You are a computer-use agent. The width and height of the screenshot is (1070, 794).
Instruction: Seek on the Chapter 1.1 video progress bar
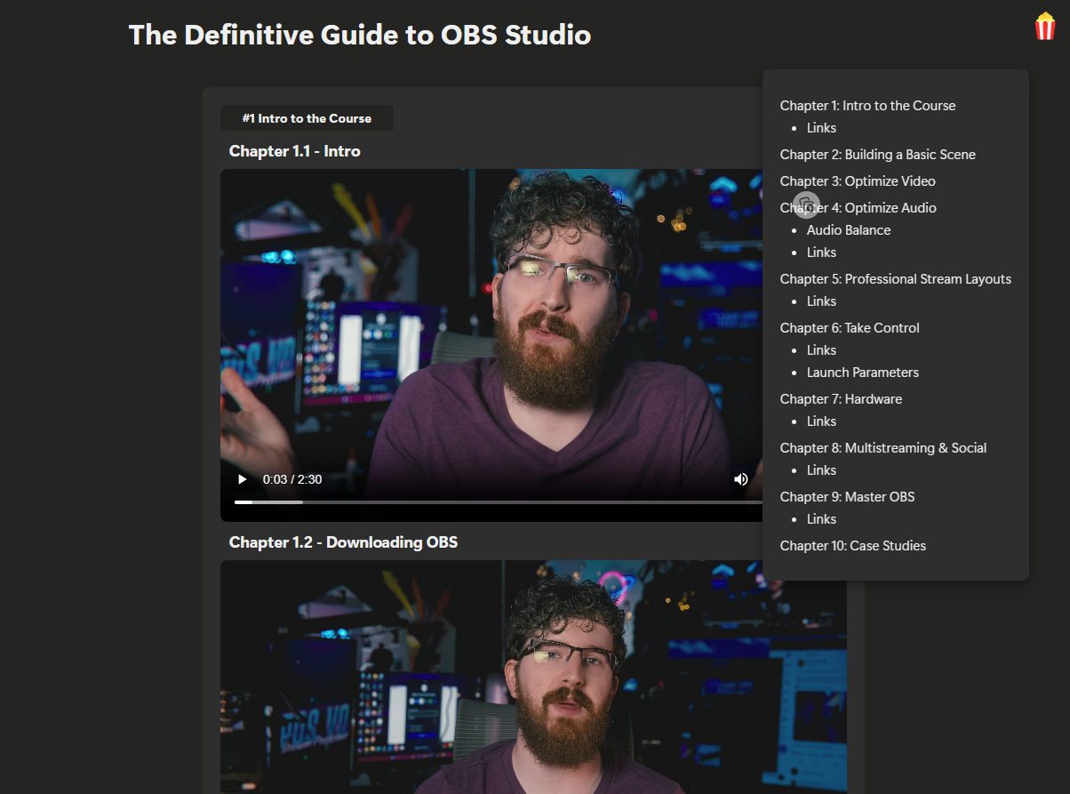[x=498, y=502]
